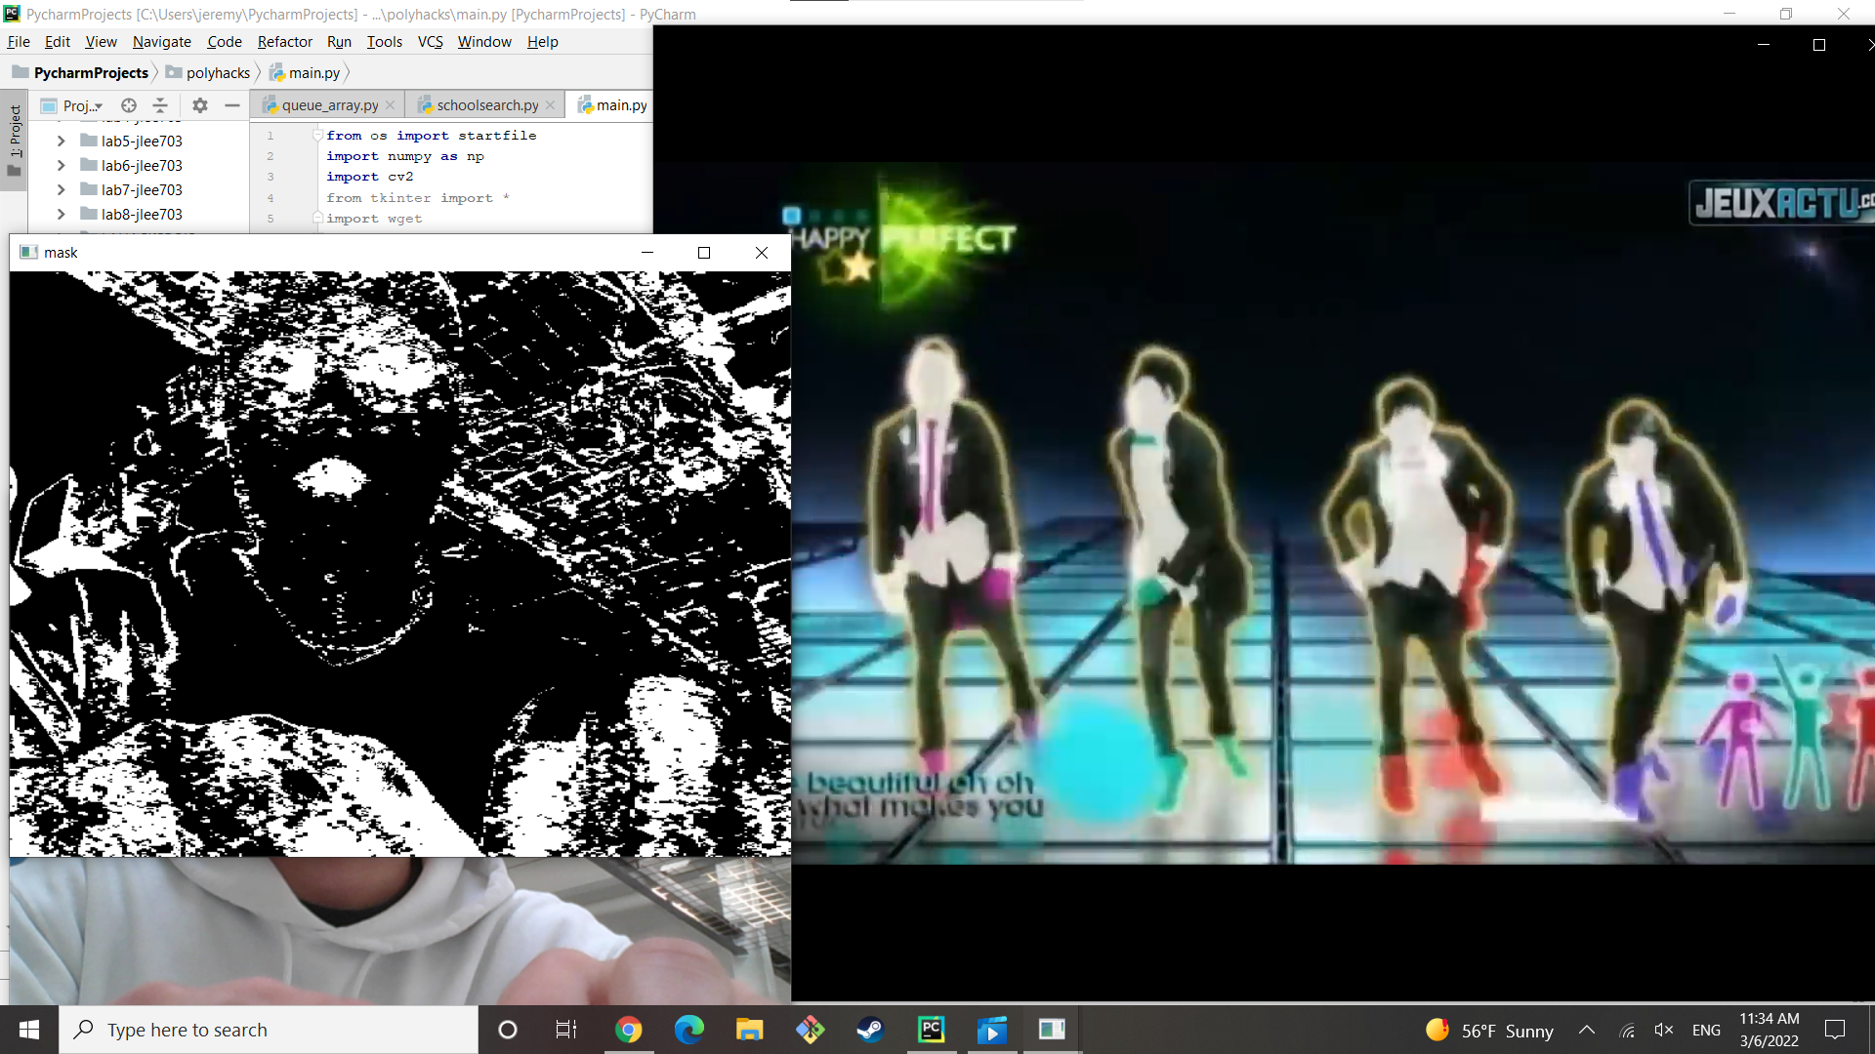This screenshot has width=1875, height=1054.
Task: Close the schoolsearch.py tab
Action: [551, 105]
